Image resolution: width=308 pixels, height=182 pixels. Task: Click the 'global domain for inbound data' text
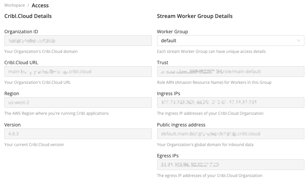[x=205, y=145]
